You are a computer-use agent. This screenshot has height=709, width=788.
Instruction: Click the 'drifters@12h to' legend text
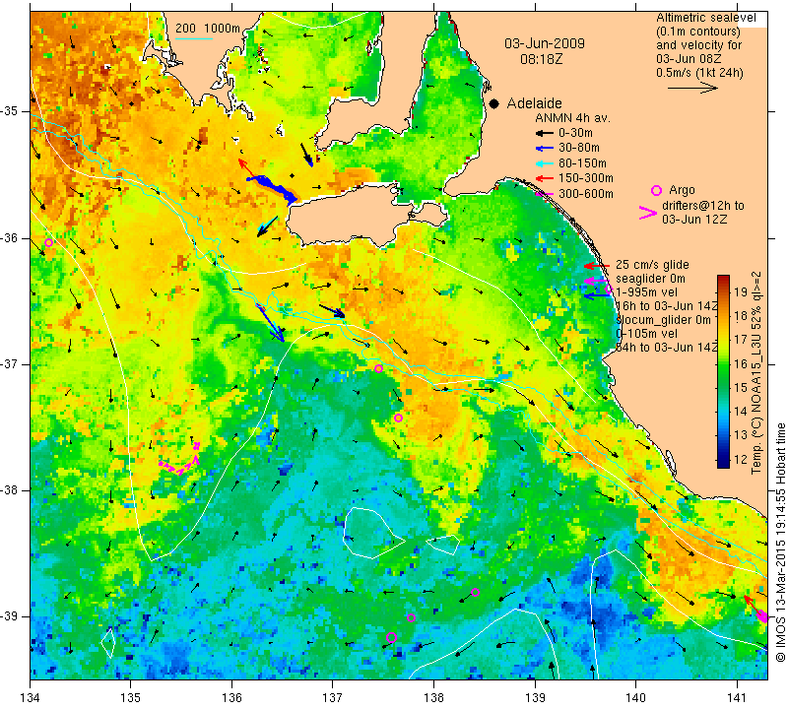703,206
